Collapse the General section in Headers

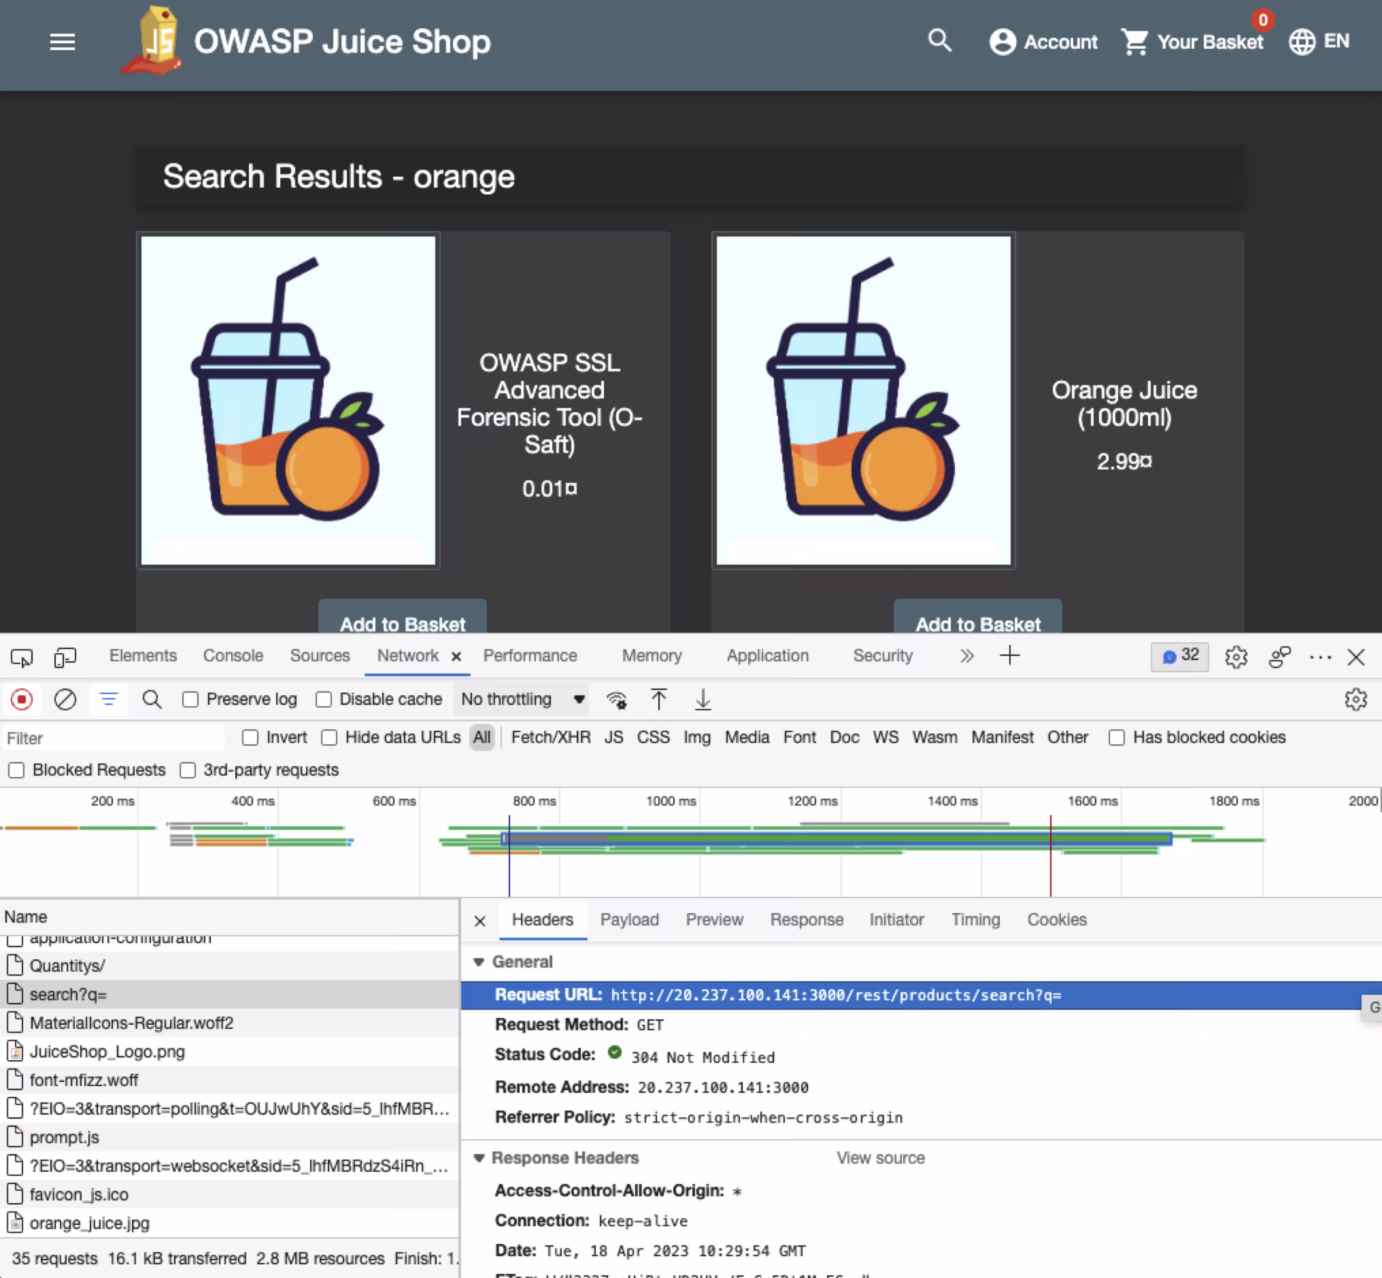tap(479, 961)
